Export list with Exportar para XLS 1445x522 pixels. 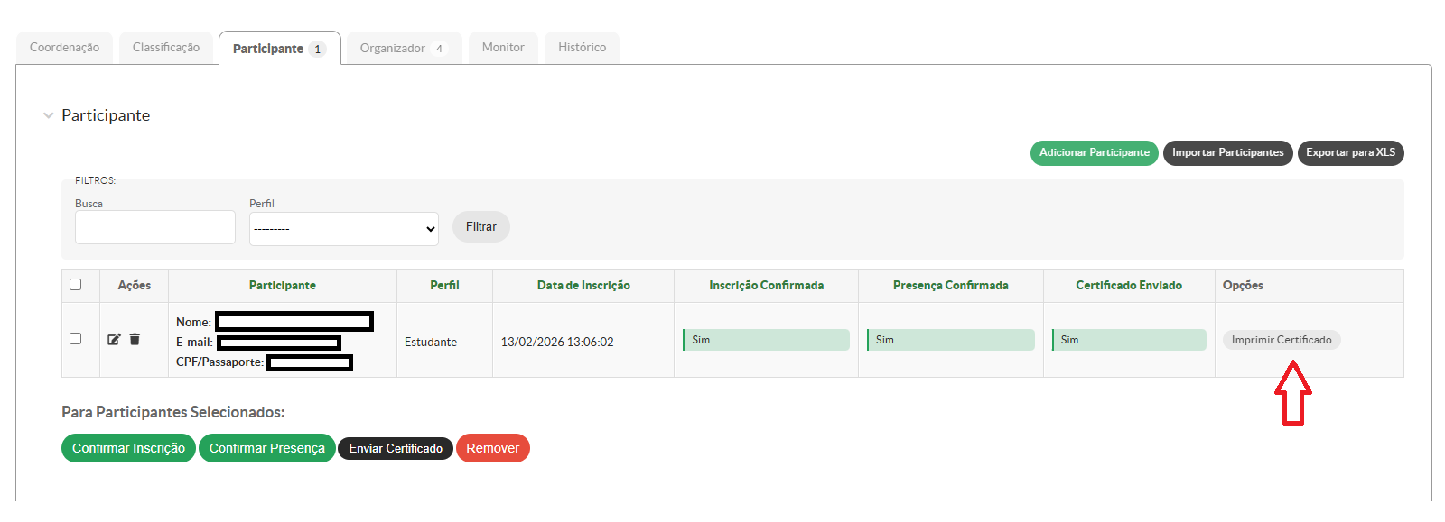tap(1350, 153)
